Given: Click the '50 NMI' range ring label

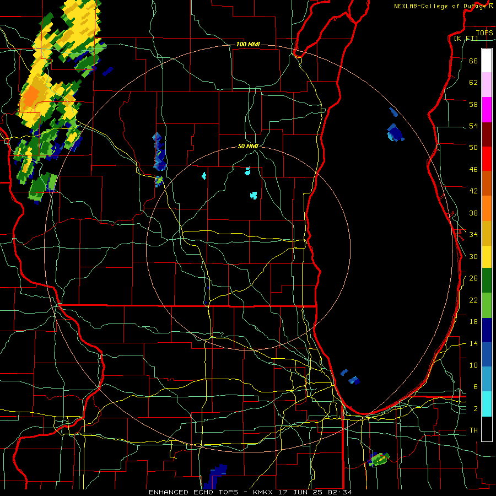Looking at the screenshot, I should 249,146.
